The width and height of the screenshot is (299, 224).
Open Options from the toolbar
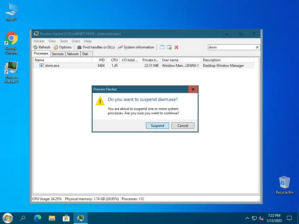(x=62, y=47)
